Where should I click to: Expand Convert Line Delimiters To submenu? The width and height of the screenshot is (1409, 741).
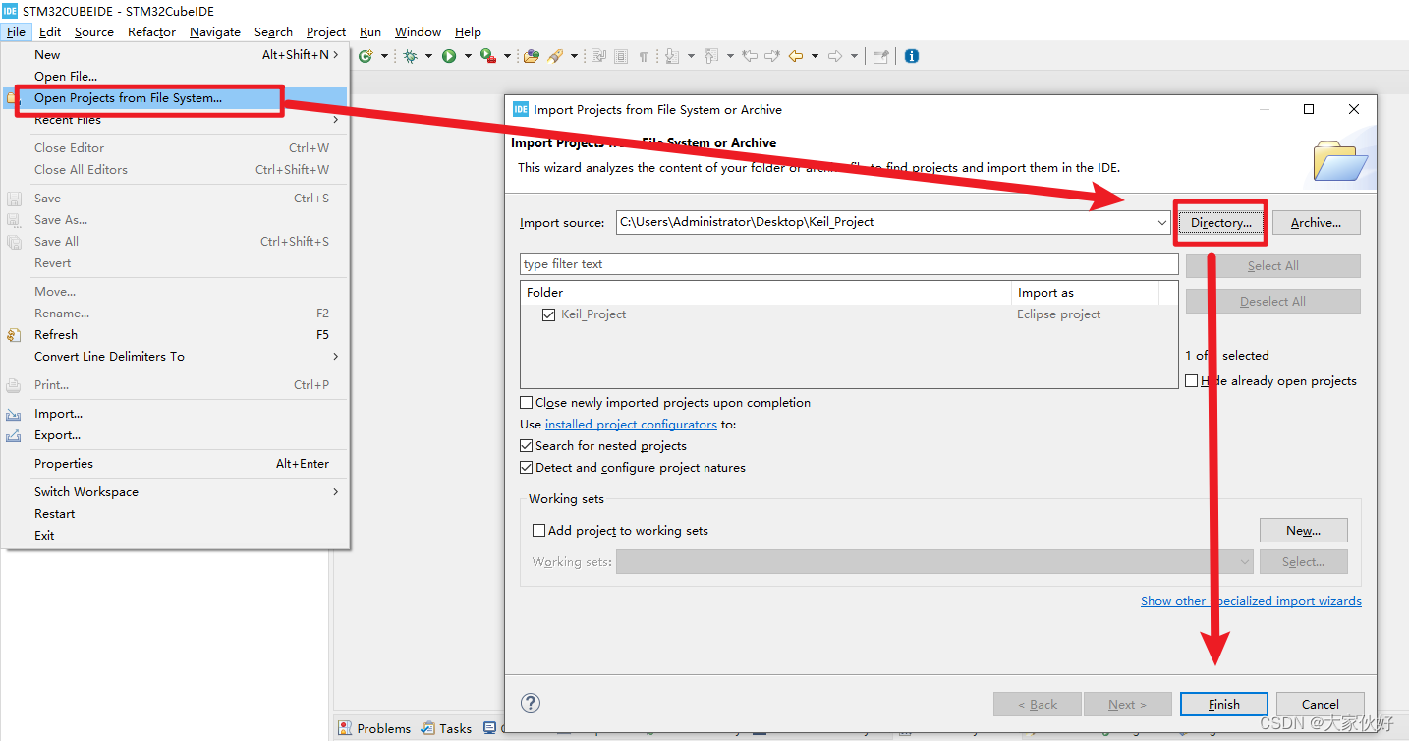175,356
